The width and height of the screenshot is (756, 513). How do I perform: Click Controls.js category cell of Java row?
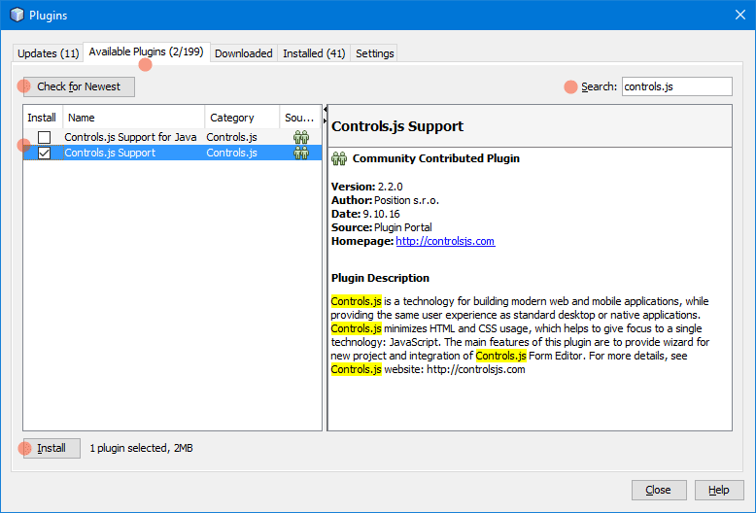[231, 137]
